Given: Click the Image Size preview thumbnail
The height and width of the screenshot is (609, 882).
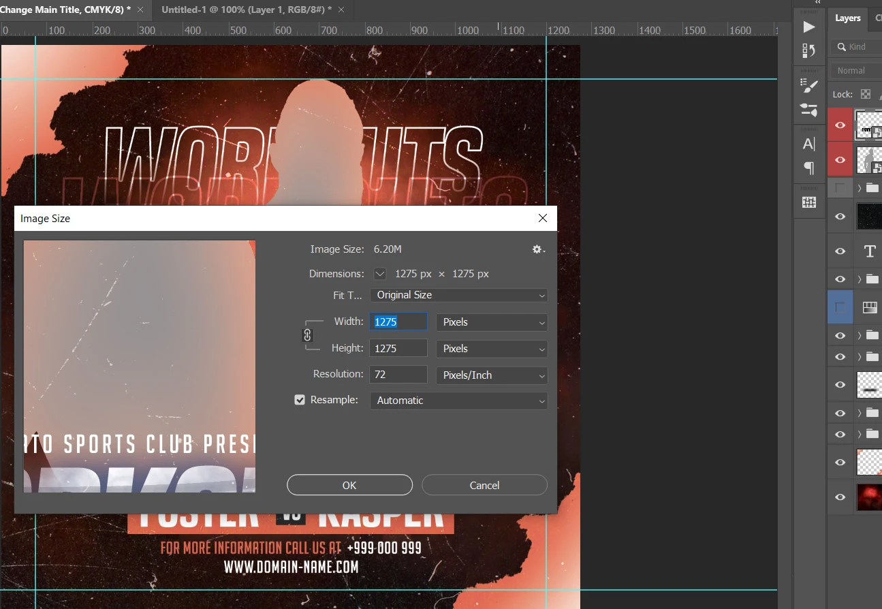Looking at the screenshot, I should [x=140, y=366].
